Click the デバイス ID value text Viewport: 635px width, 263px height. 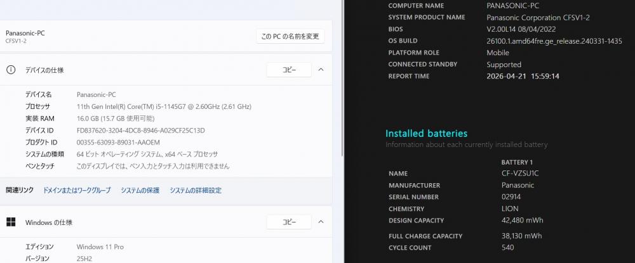pyautogui.click(x=140, y=131)
